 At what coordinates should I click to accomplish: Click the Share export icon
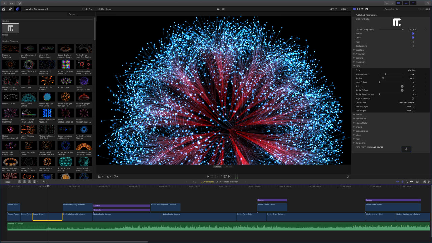tap(427, 3)
